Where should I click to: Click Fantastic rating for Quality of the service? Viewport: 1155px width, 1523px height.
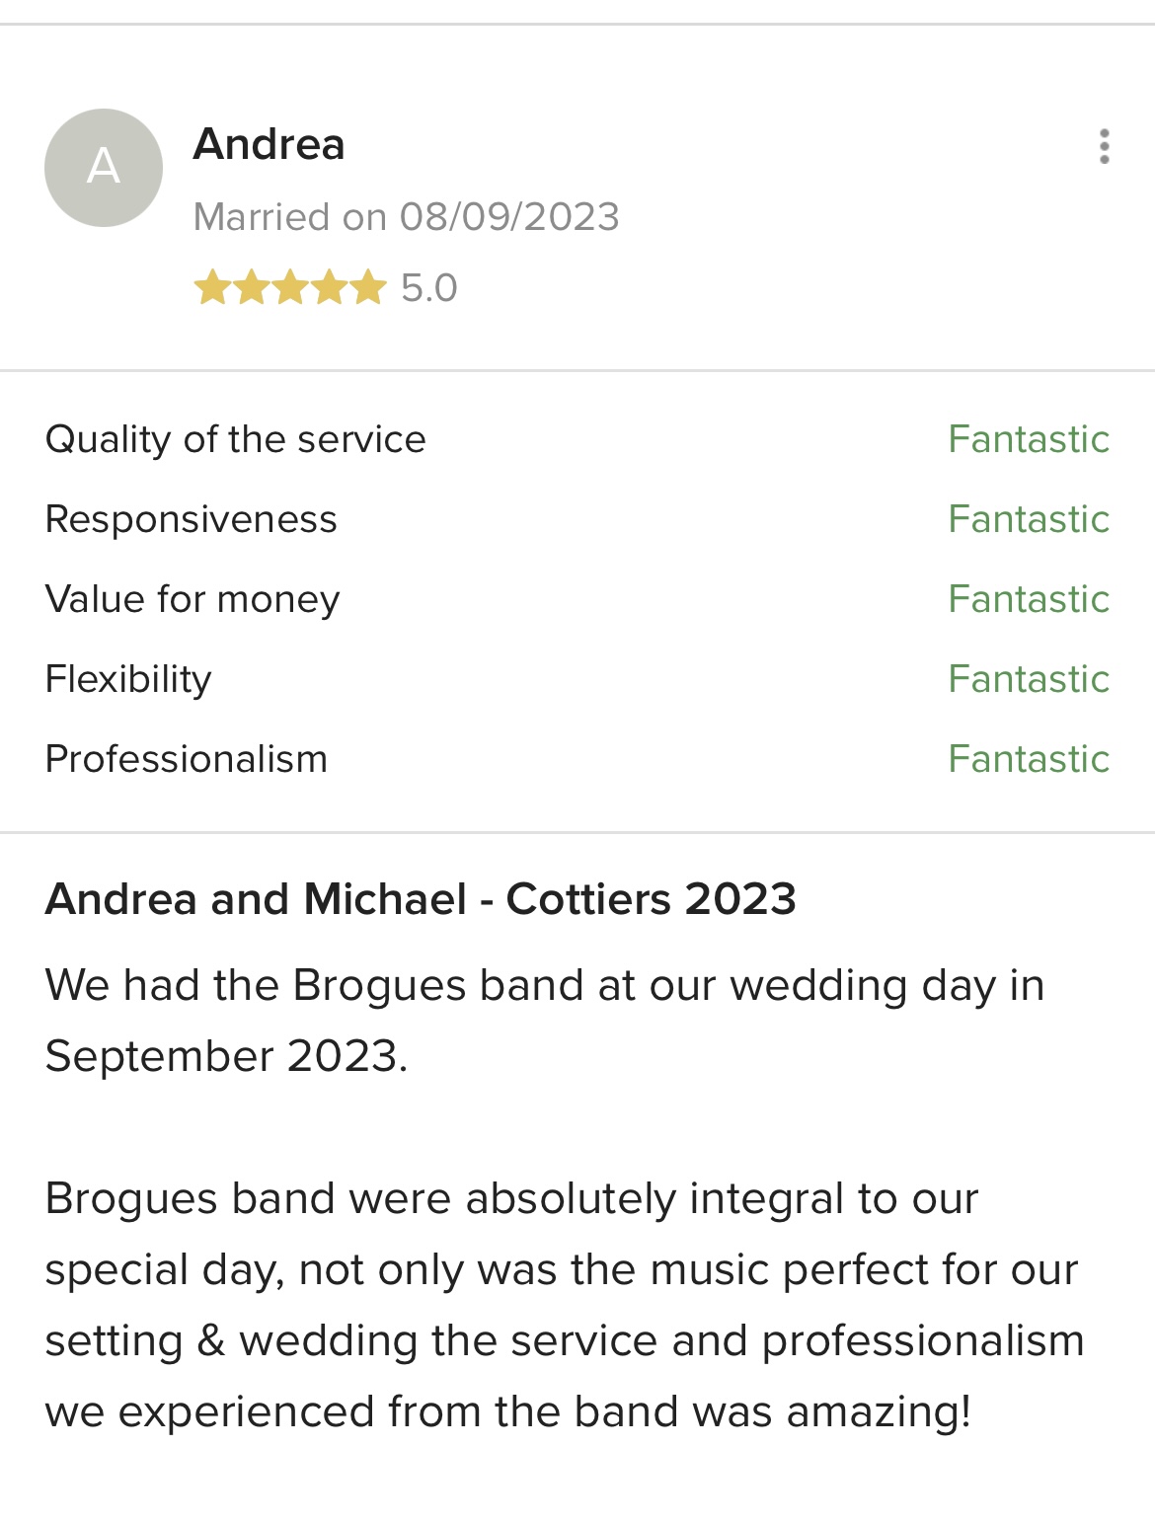(1029, 439)
